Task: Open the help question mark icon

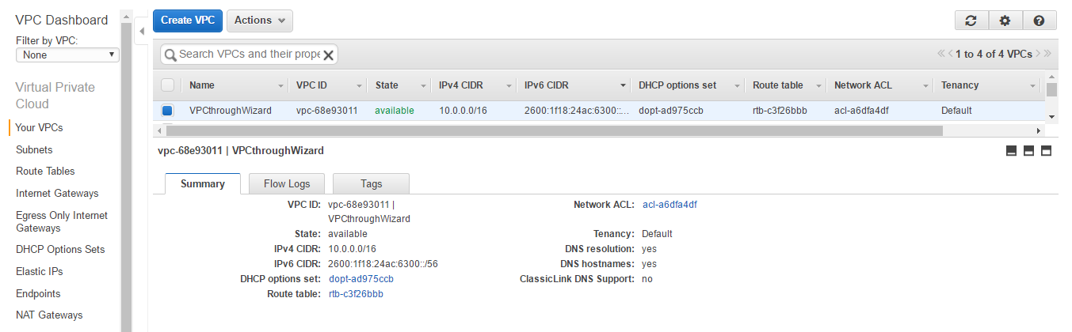Action: [1039, 21]
